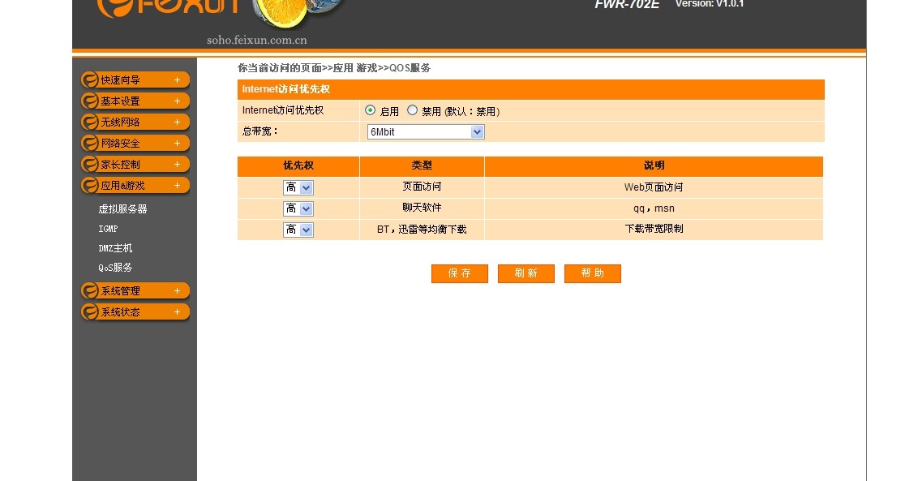The width and height of the screenshot is (918, 481).
Task: Expand 系统管理 with its plus sign
Action: tap(177, 290)
